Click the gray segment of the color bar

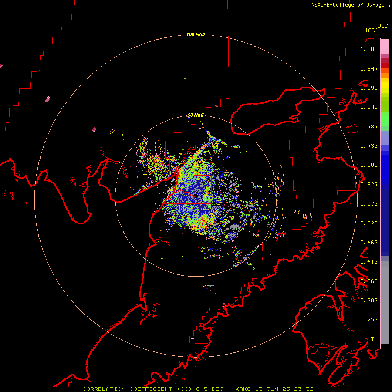click(385, 303)
